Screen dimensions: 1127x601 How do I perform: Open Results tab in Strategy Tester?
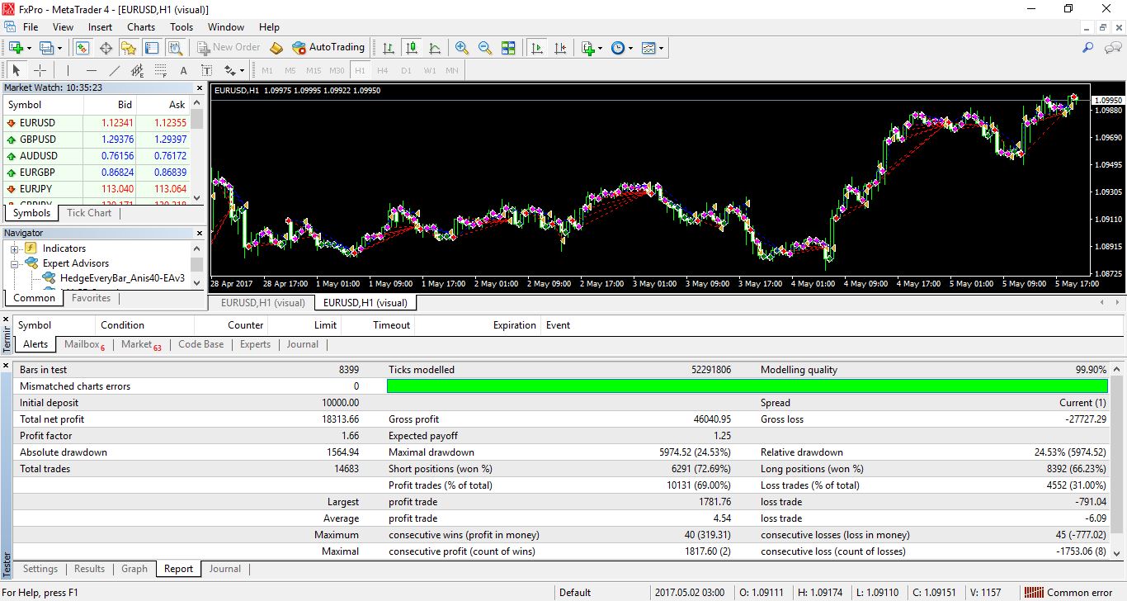coord(89,569)
